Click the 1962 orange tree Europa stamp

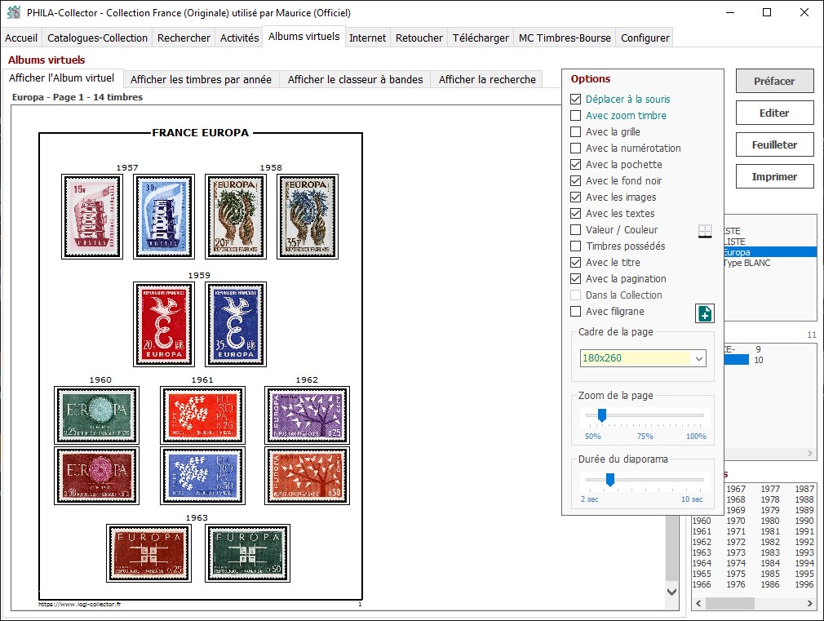click(x=307, y=476)
